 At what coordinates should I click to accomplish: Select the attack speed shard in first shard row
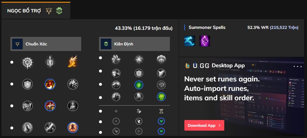[x=139, y=111]
